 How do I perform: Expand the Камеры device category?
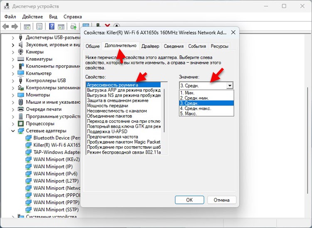(x=12, y=52)
